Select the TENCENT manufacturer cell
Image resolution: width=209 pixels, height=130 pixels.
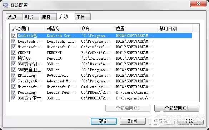54,53
